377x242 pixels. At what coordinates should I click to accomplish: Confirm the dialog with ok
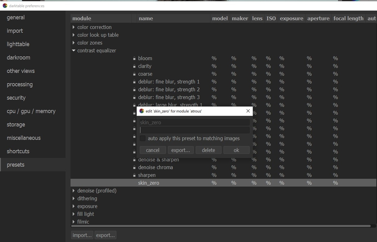[237, 150]
